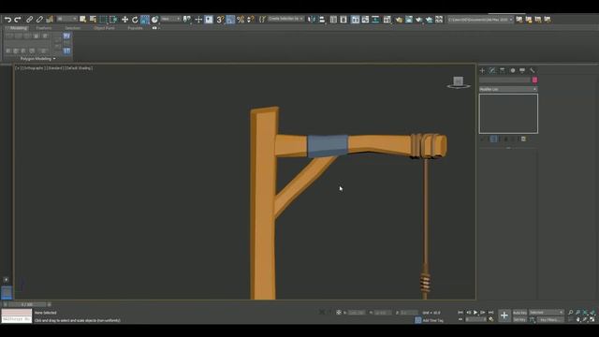Switch to the Freeform ribbon tab
Screen dimensions: 599x337
point(44,28)
